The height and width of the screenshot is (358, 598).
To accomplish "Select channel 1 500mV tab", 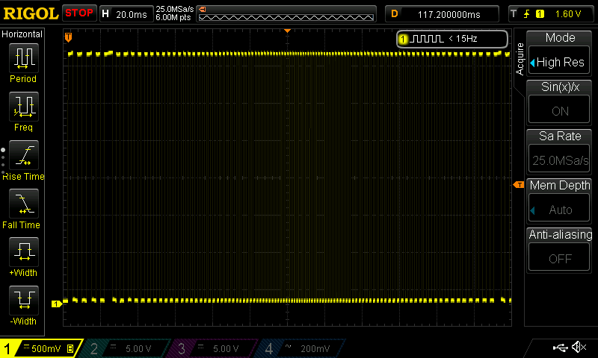I will (41, 348).
